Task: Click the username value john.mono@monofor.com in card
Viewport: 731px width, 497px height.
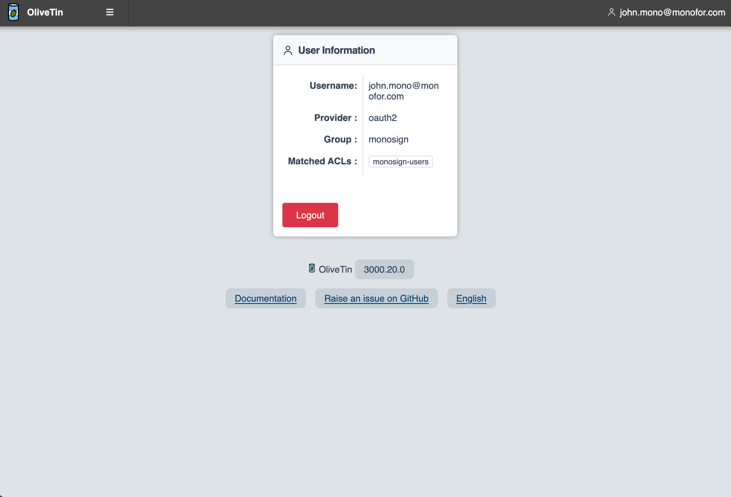Action: click(403, 91)
